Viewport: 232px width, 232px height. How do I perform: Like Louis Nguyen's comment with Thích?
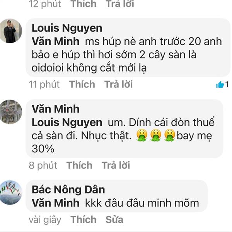pos(82,84)
